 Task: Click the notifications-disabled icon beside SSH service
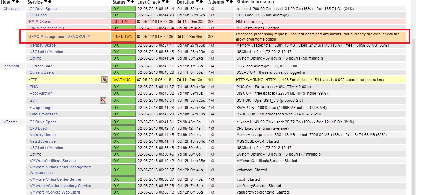103,100
